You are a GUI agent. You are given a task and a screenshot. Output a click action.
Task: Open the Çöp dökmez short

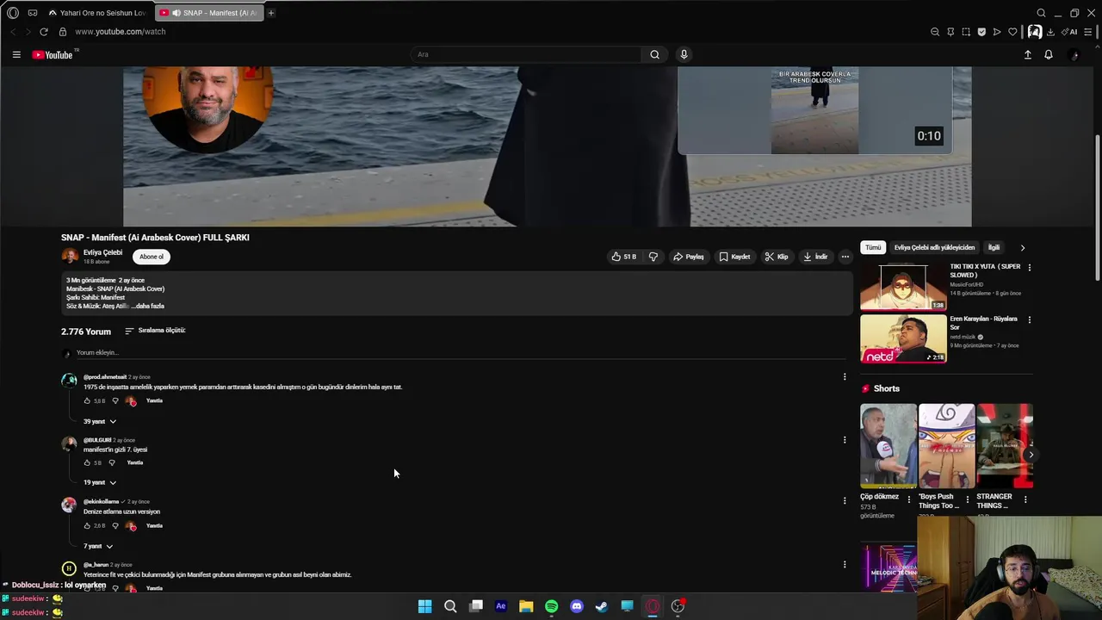[x=888, y=445]
